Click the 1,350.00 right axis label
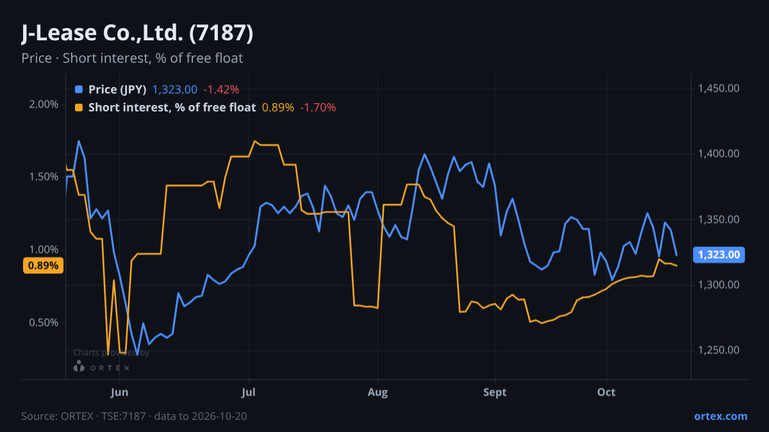The image size is (769, 432). [719, 220]
